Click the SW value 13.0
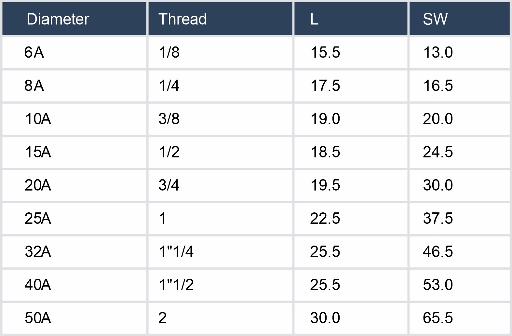This screenshot has width=512, height=336. click(x=438, y=53)
